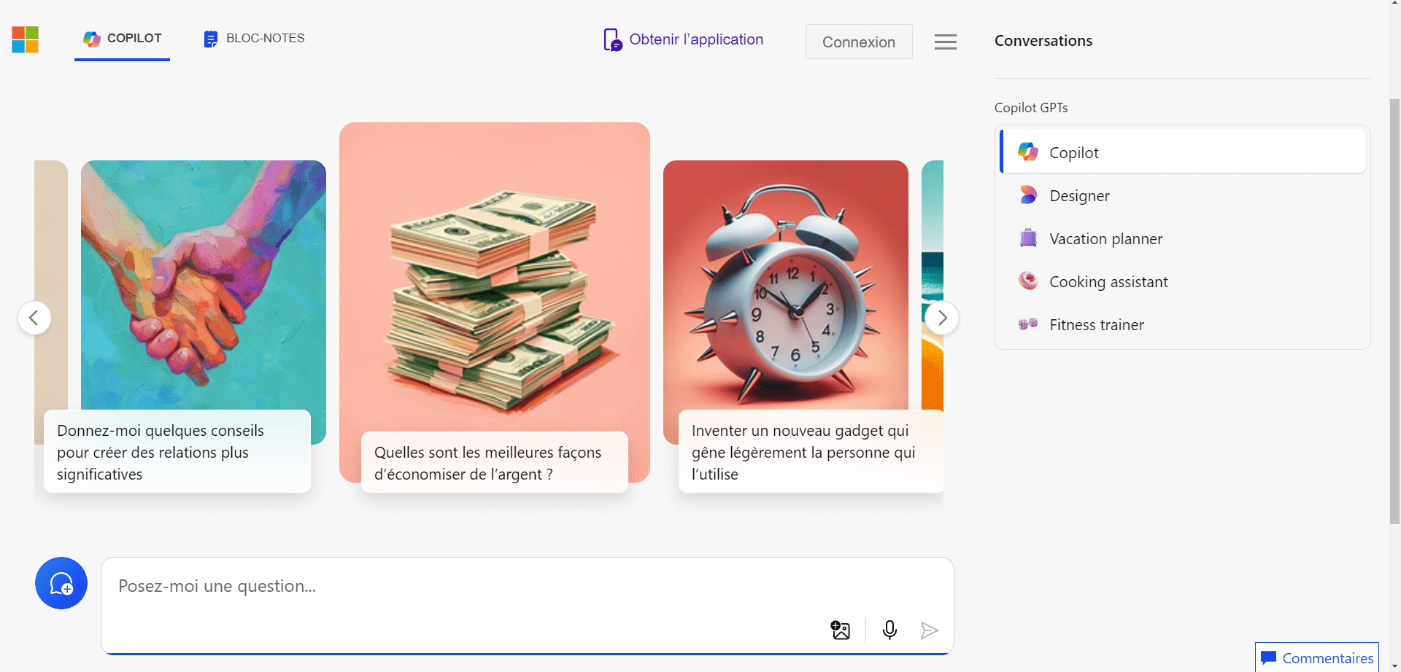Click the send message arrow icon
Screen dimensions: 1401x672
click(929, 630)
